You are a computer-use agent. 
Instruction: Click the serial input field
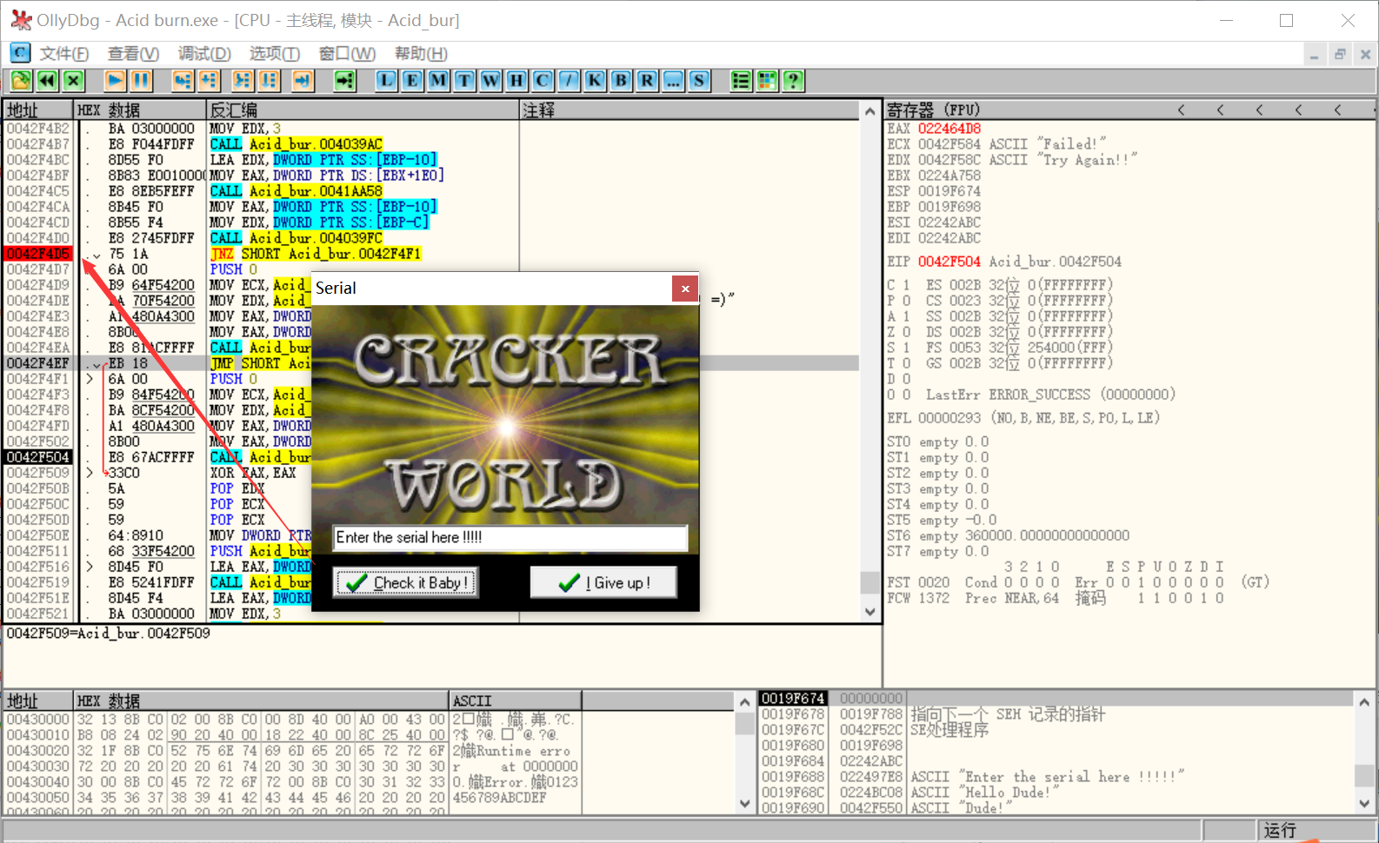[x=510, y=538]
